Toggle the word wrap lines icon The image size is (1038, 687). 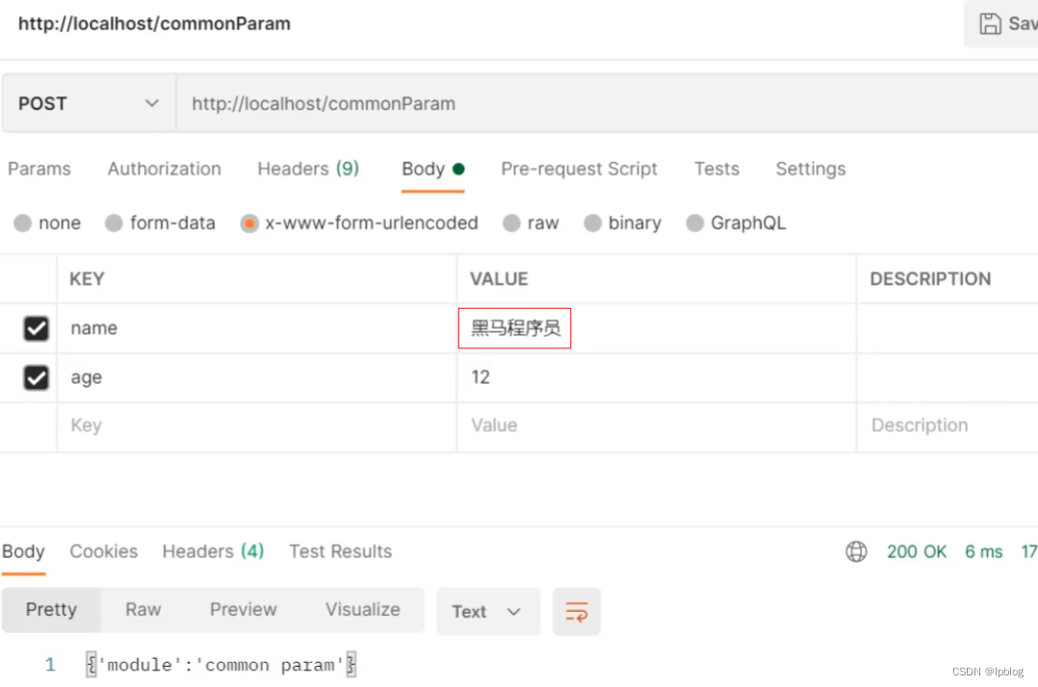tap(577, 612)
